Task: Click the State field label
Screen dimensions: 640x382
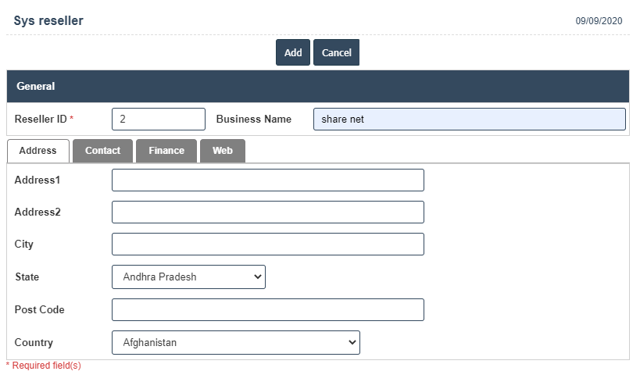Action: [x=27, y=277]
